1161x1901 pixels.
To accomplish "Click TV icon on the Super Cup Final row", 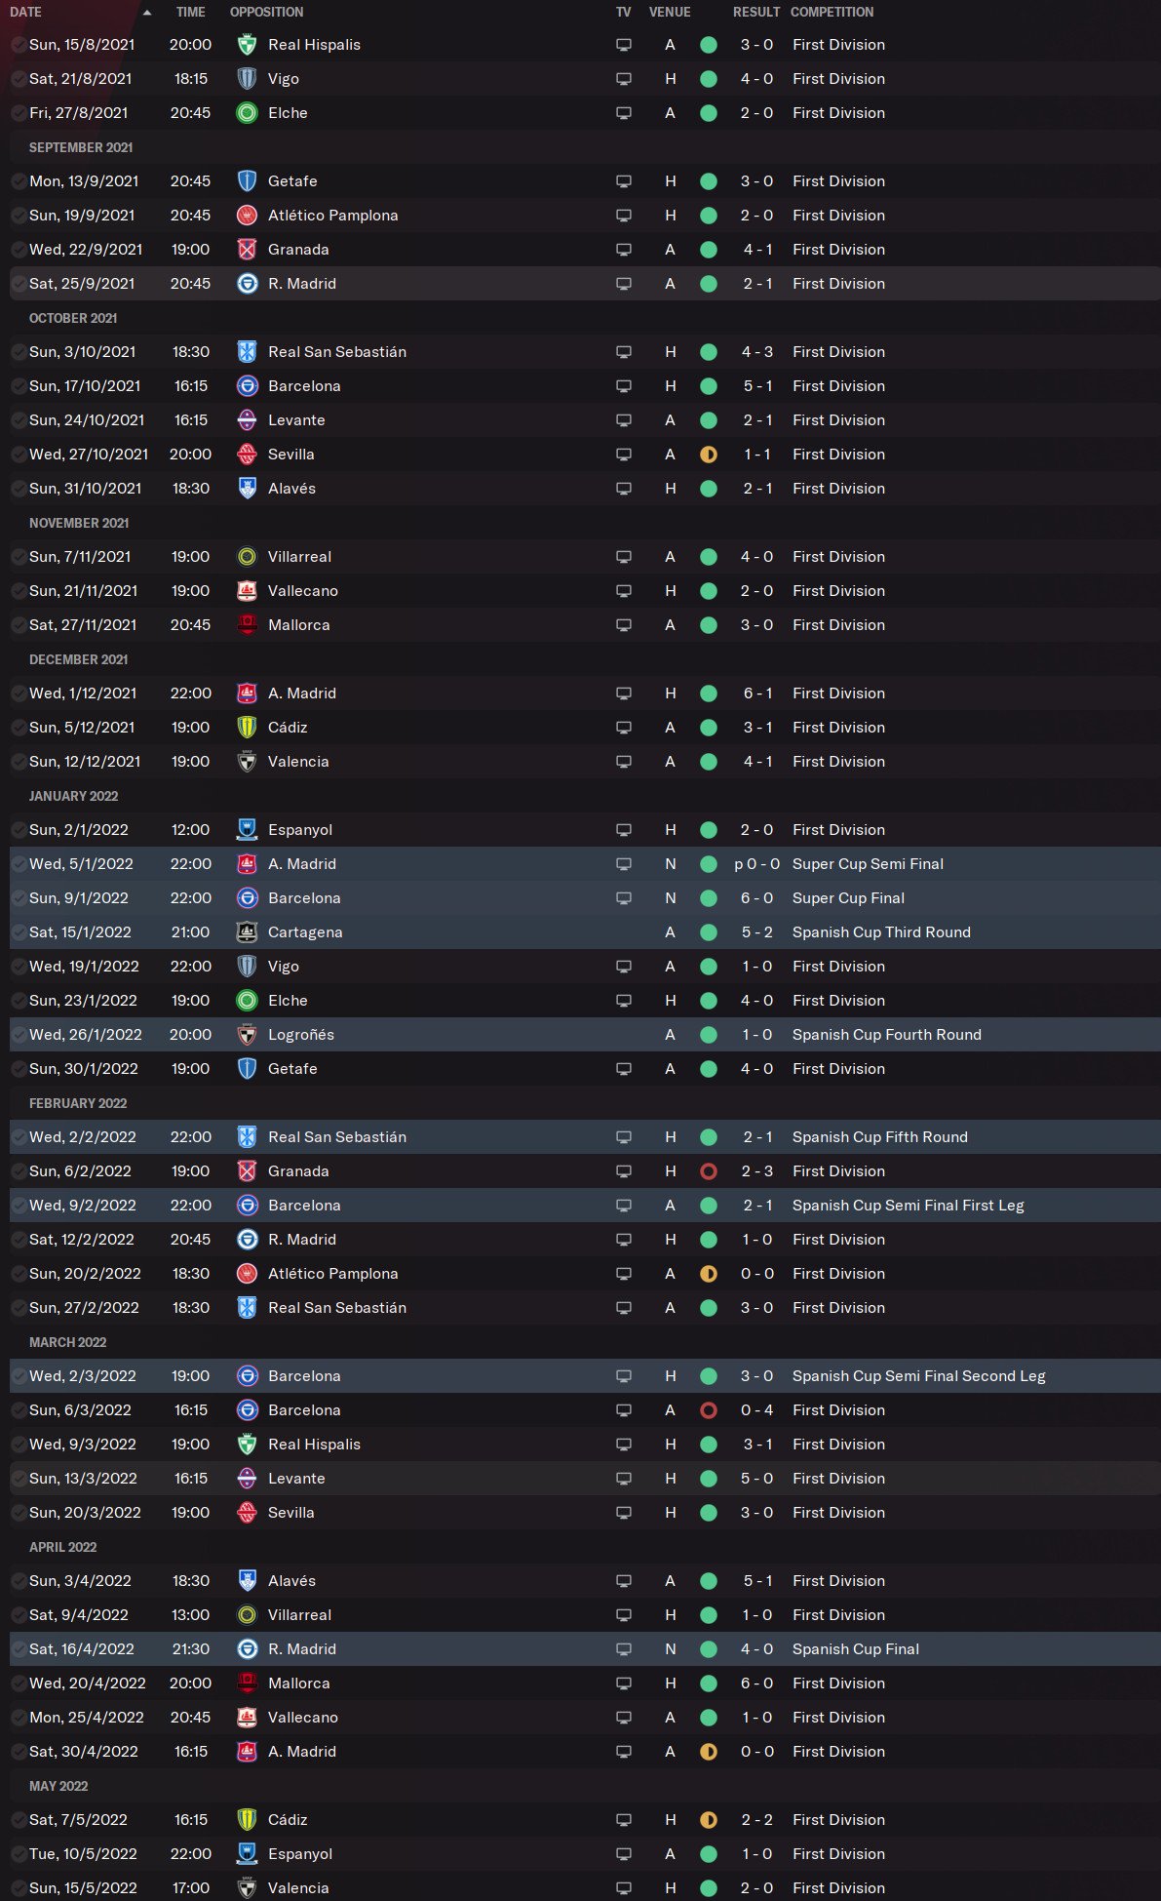I will coord(624,898).
